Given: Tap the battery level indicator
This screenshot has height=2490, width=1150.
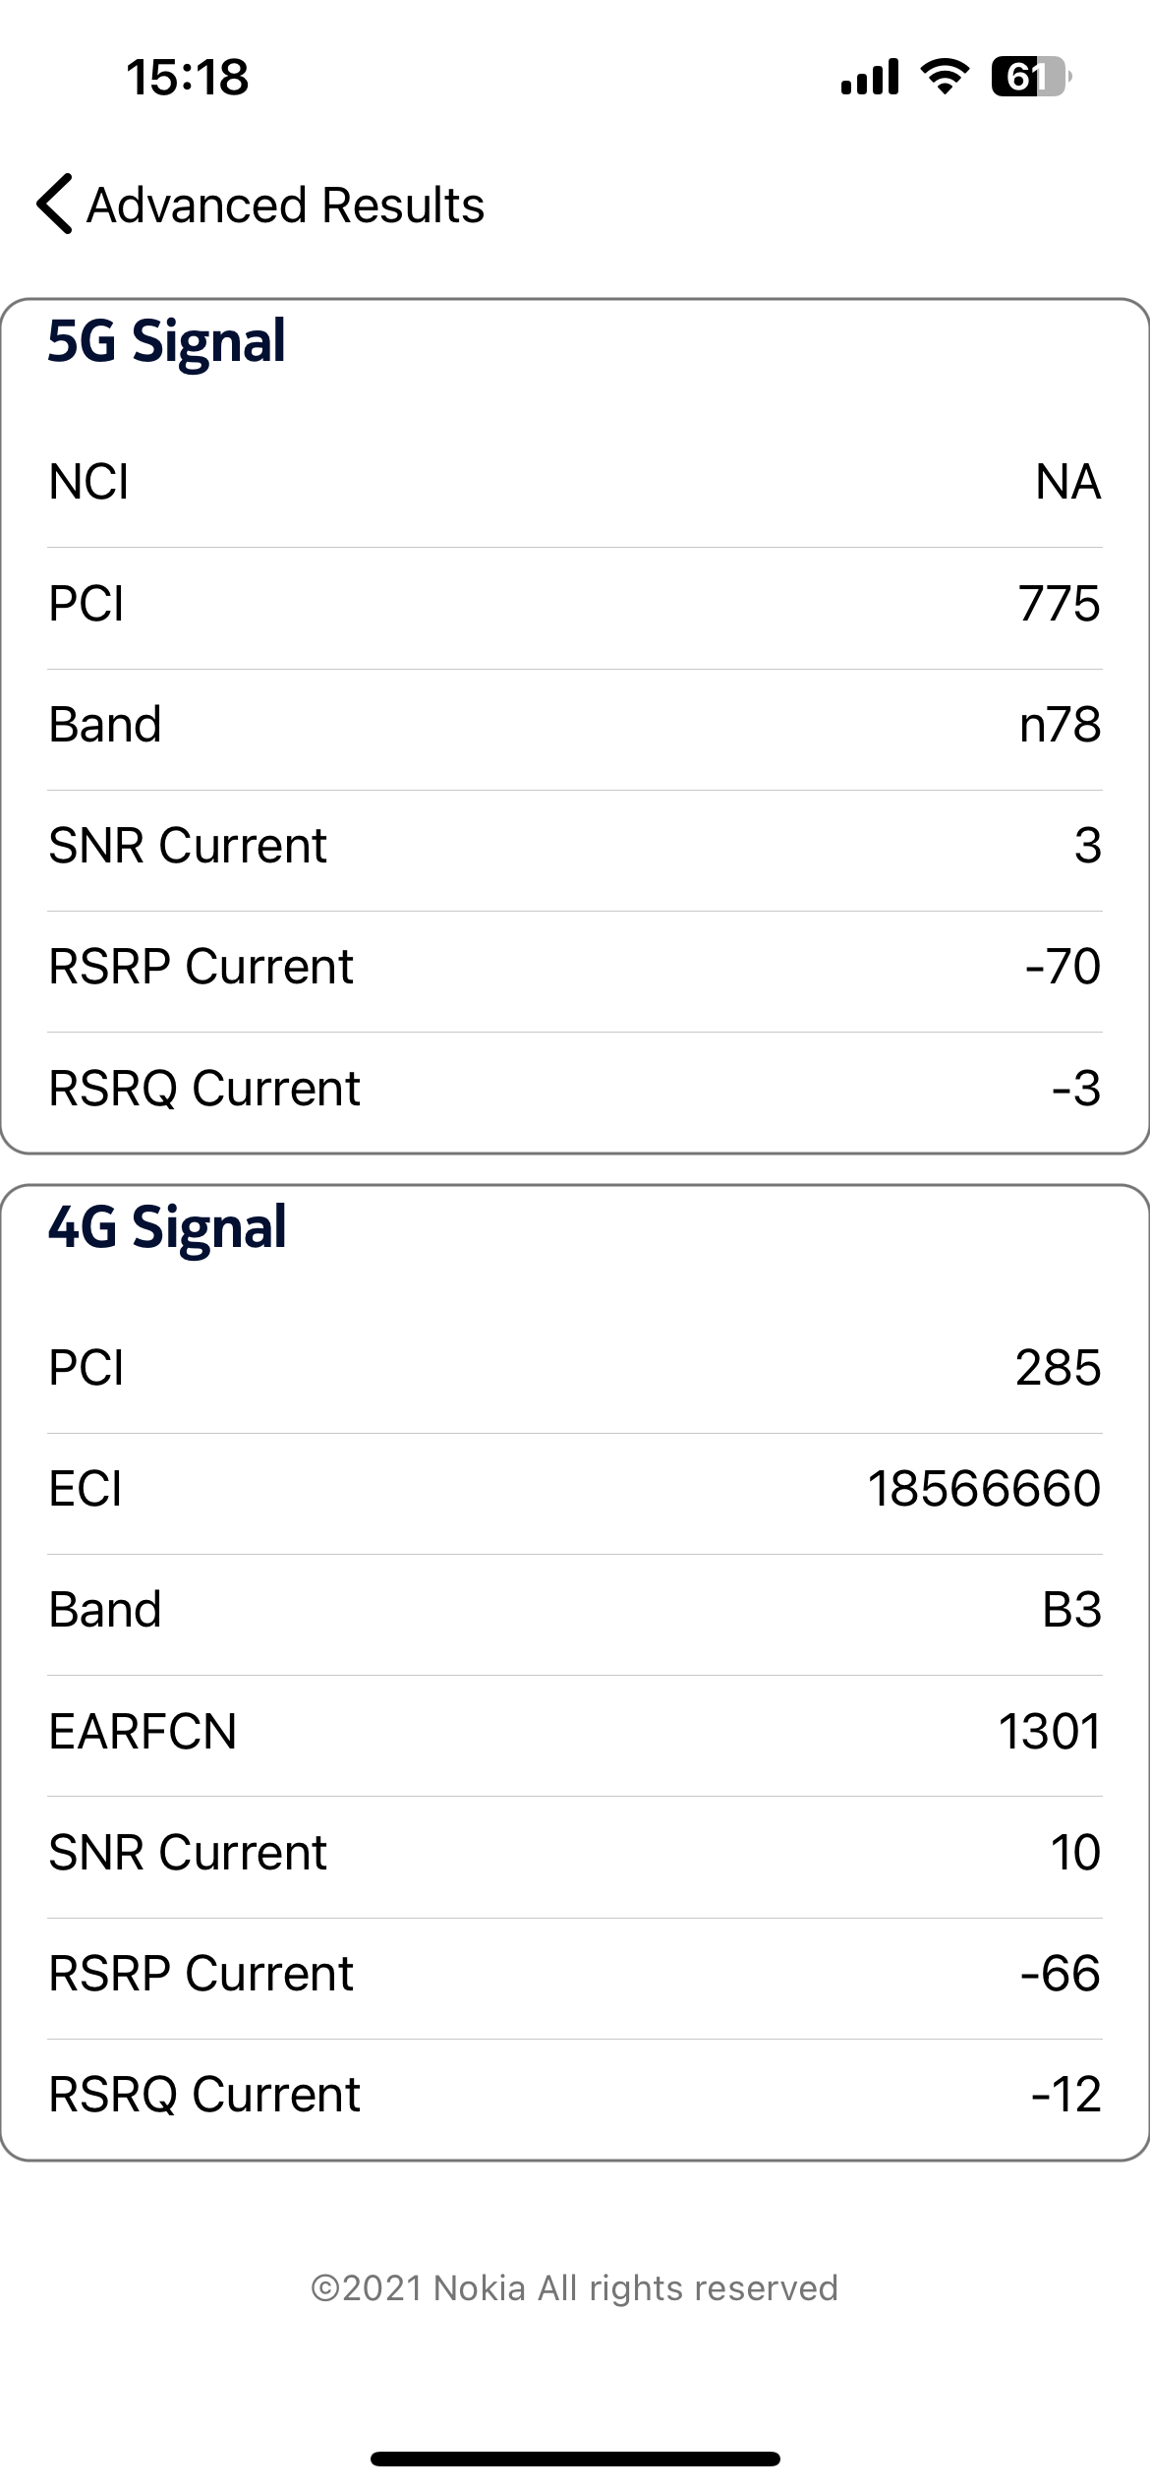Looking at the screenshot, I should [1029, 77].
